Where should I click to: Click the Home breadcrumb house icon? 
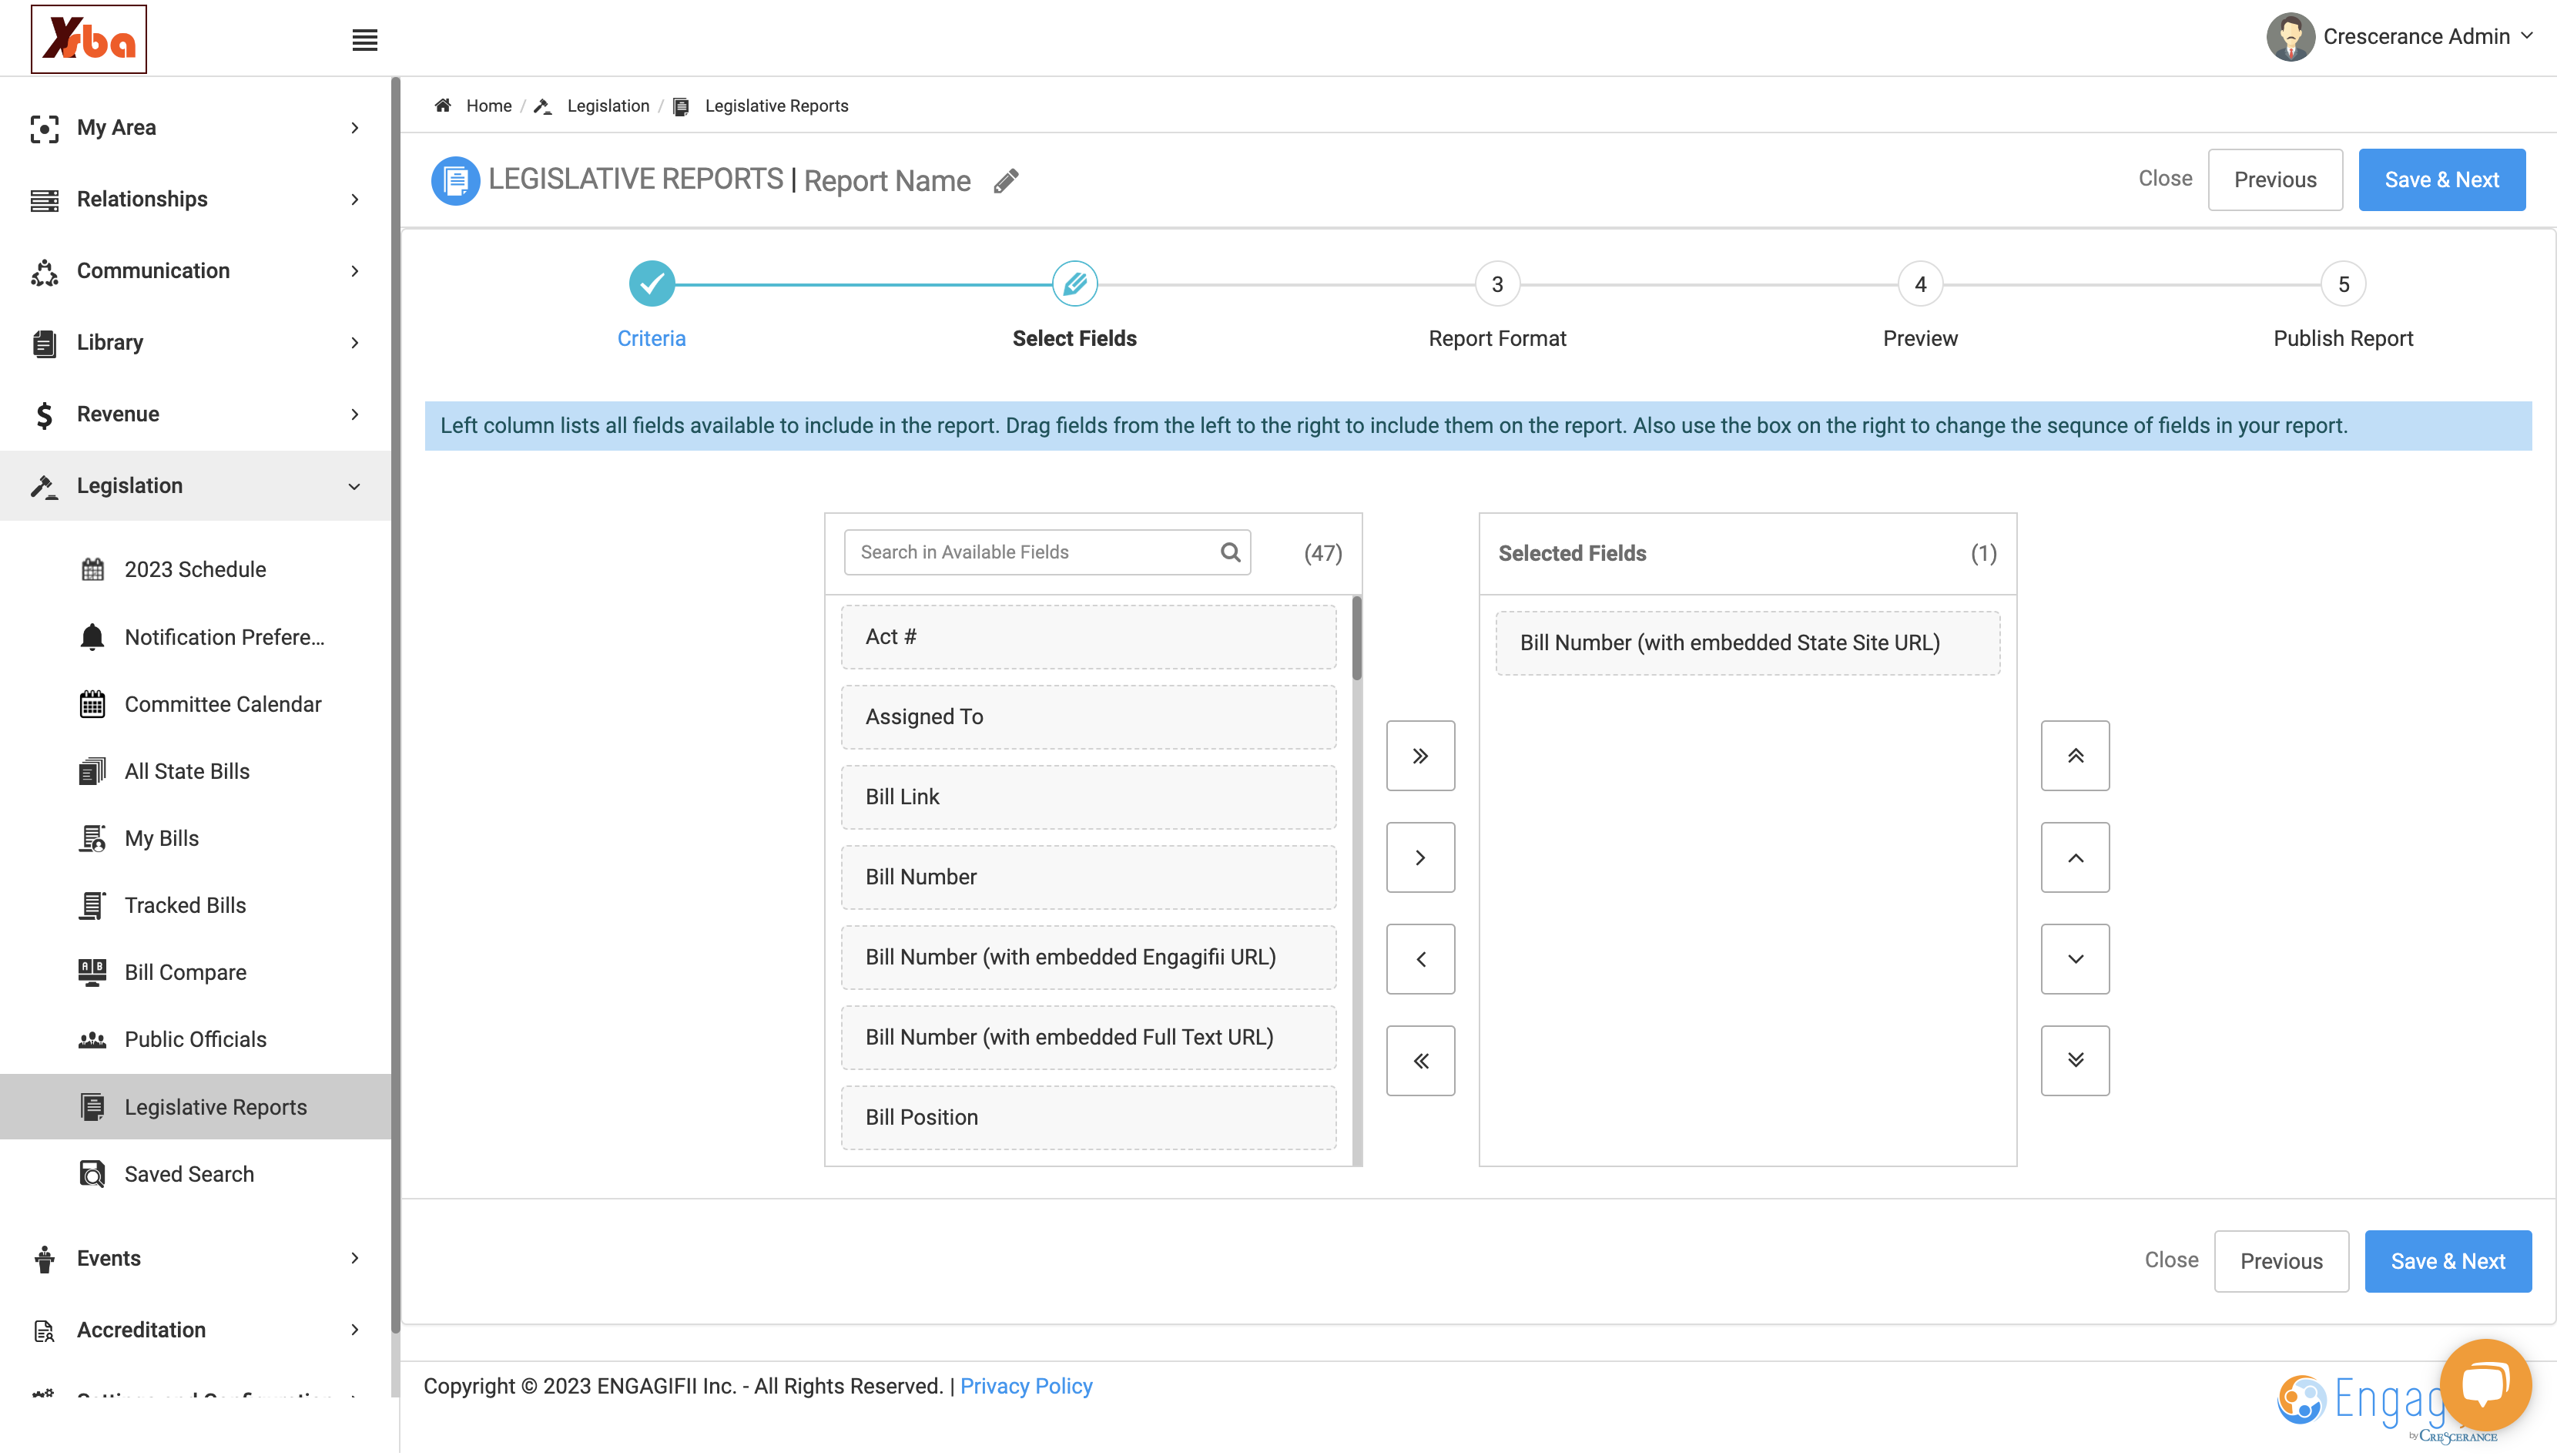pyautogui.click(x=443, y=106)
